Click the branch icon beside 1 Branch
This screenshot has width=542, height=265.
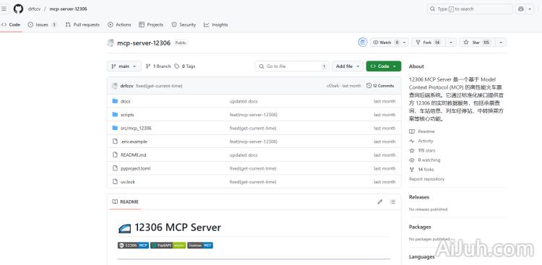pyautogui.click(x=148, y=66)
